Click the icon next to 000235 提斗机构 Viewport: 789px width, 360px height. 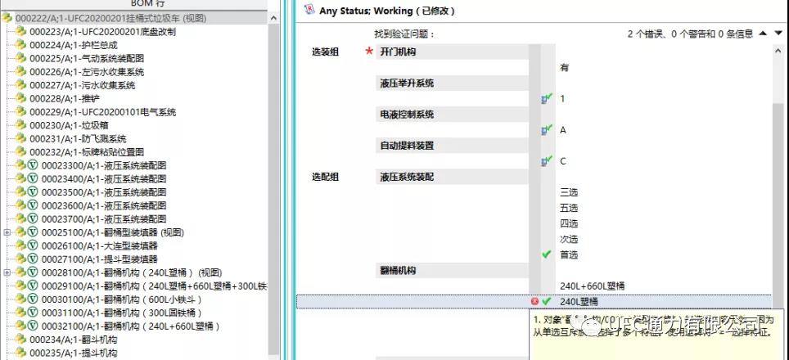(x=21, y=353)
